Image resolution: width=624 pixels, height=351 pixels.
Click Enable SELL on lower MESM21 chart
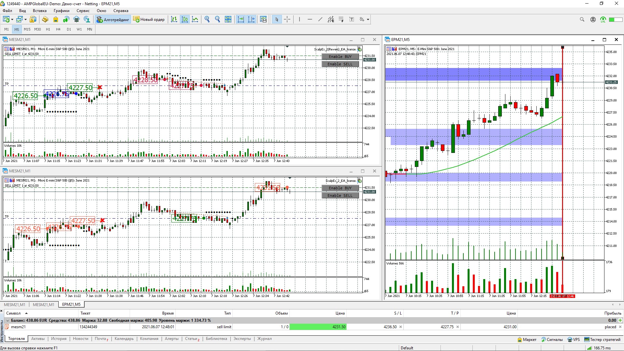[340, 196]
